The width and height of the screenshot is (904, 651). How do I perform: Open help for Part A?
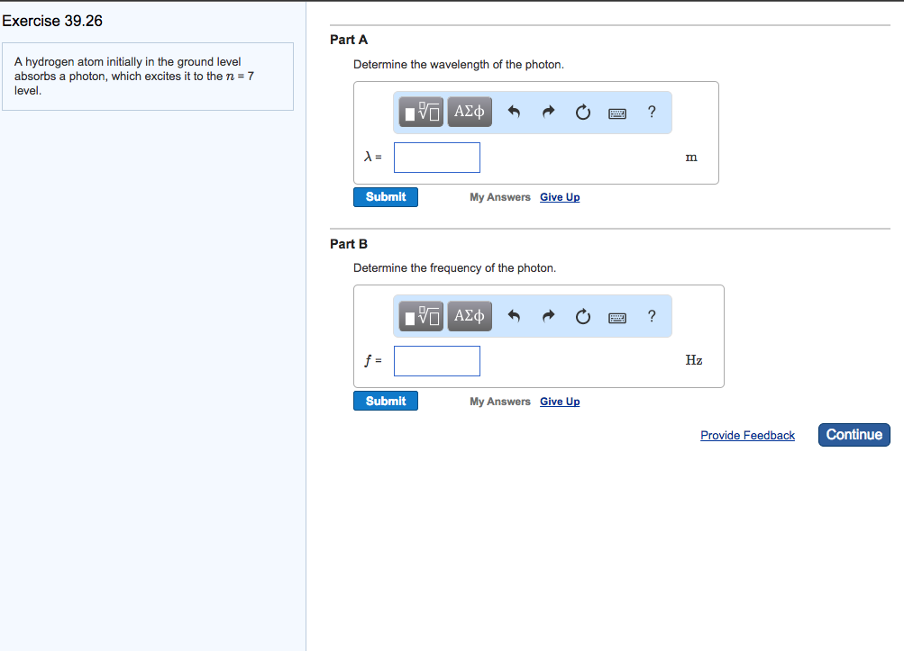[652, 112]
